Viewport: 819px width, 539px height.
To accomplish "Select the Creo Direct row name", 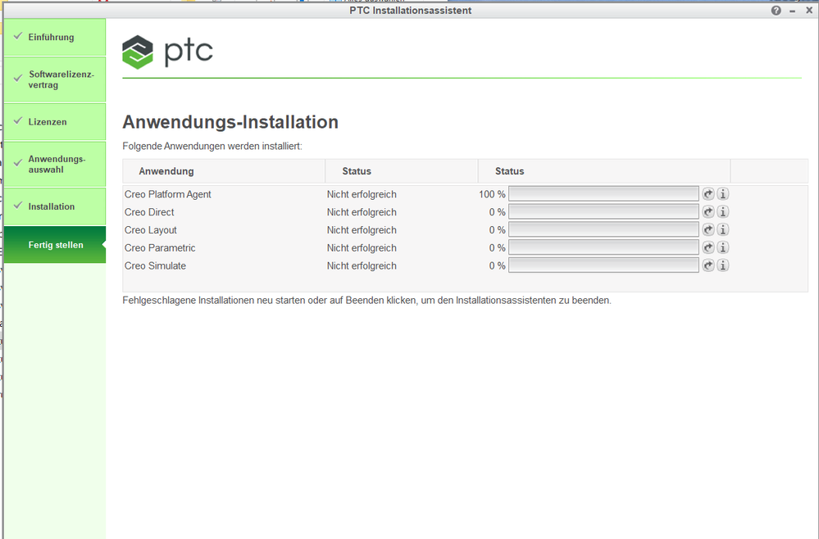I will pyautogui.click(x=149, y=212).
